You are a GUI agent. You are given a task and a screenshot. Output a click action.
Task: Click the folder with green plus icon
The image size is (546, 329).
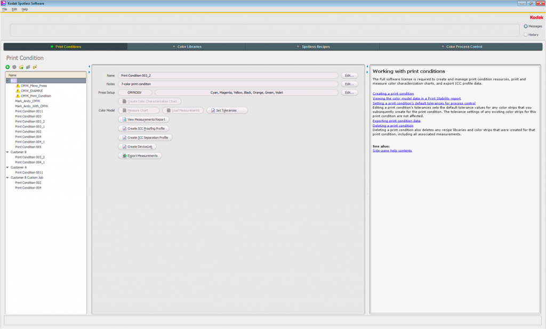tap(21, 67)
